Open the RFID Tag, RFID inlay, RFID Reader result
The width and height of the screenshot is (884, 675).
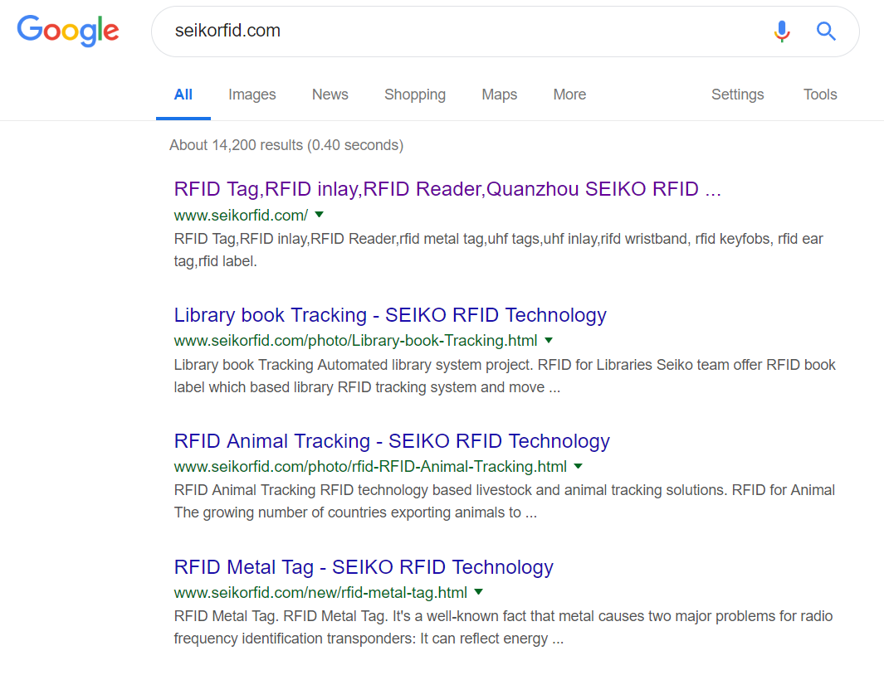447,189
